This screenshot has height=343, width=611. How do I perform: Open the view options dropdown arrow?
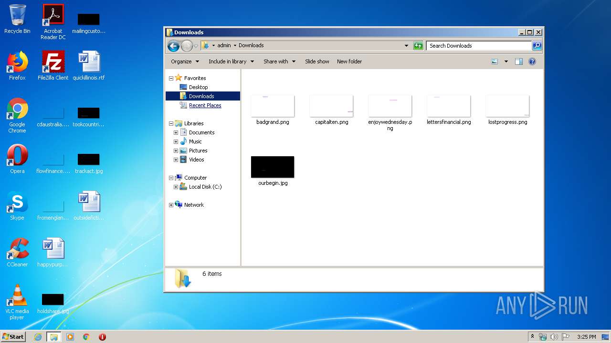coord(506,61)
